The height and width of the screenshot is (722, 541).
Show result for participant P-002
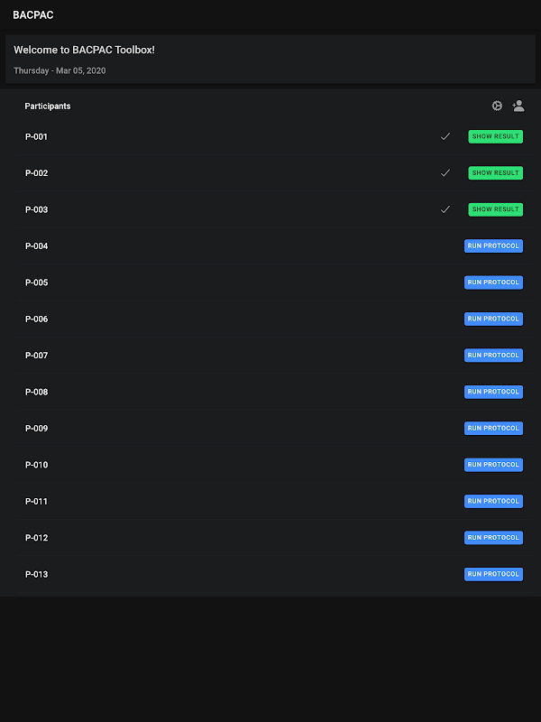point(495,172)
